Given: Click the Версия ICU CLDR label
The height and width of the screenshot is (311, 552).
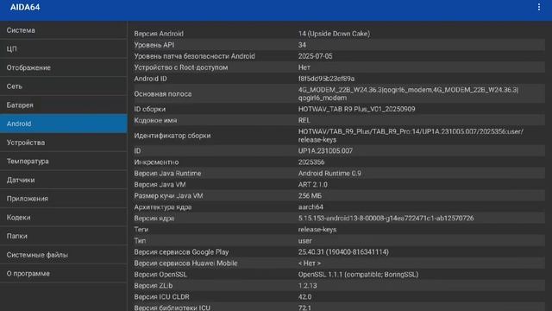Looking at the screenshot, I should (161, 297).
